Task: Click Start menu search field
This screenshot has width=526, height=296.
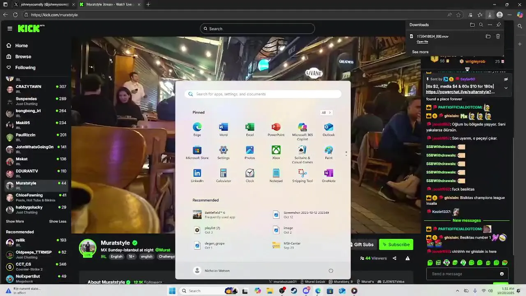Action: click(263, 94)
